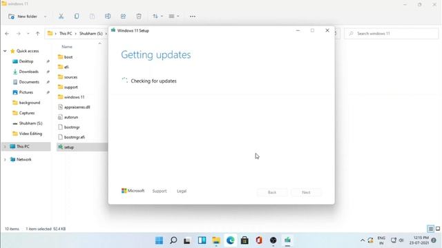The image size is (442, 248).
Task: Open Widgets on taskbar
Action: point(202,240)
